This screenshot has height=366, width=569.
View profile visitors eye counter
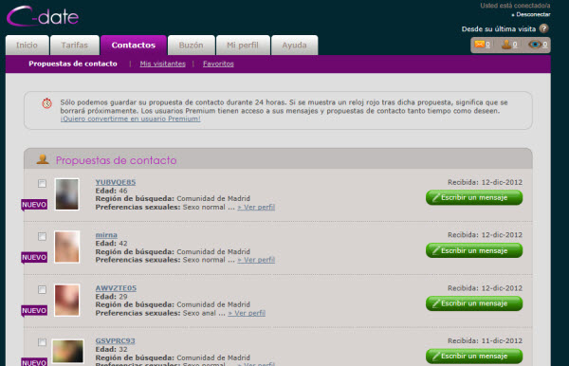tap(538, 45)
